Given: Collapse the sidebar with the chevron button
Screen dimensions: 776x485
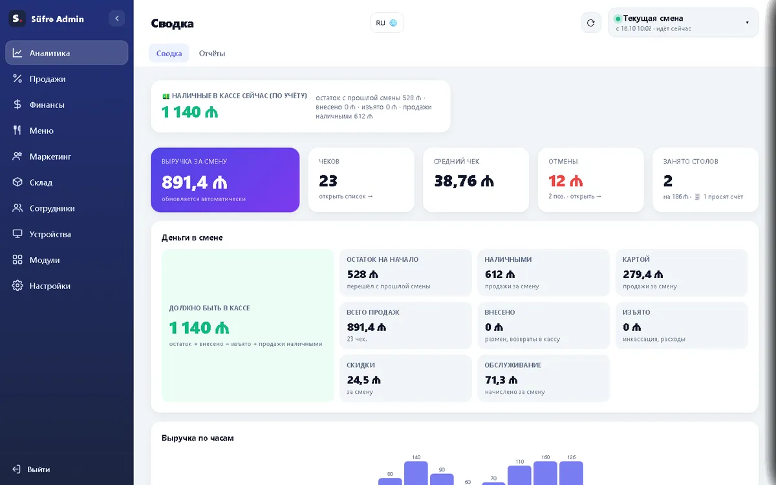Looking at the screenshot, I should click(x=116, y=19).
